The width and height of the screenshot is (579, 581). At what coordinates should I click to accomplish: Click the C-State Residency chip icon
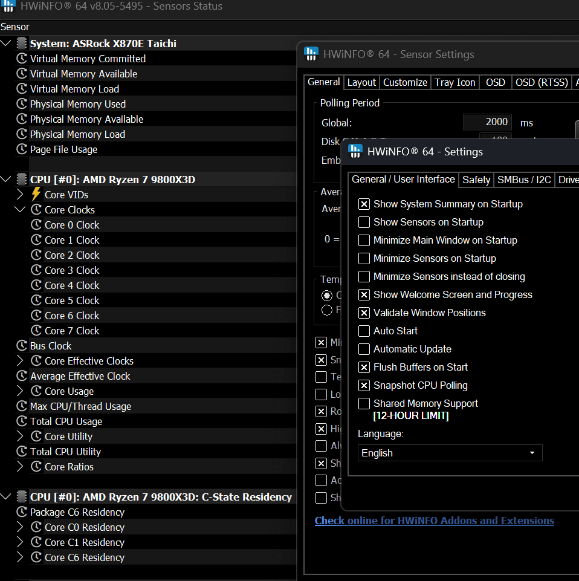[x=22, y=497]
